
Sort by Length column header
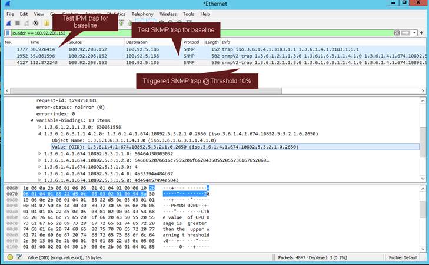(x=212, y=42)
